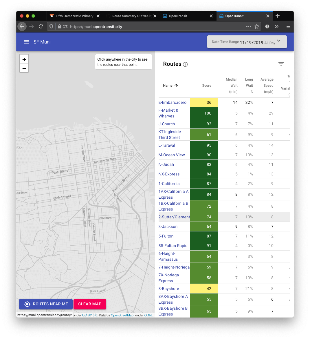Open the J-Church route link
The width and height of the screenshot is (310, 339).
coord(166,124)
